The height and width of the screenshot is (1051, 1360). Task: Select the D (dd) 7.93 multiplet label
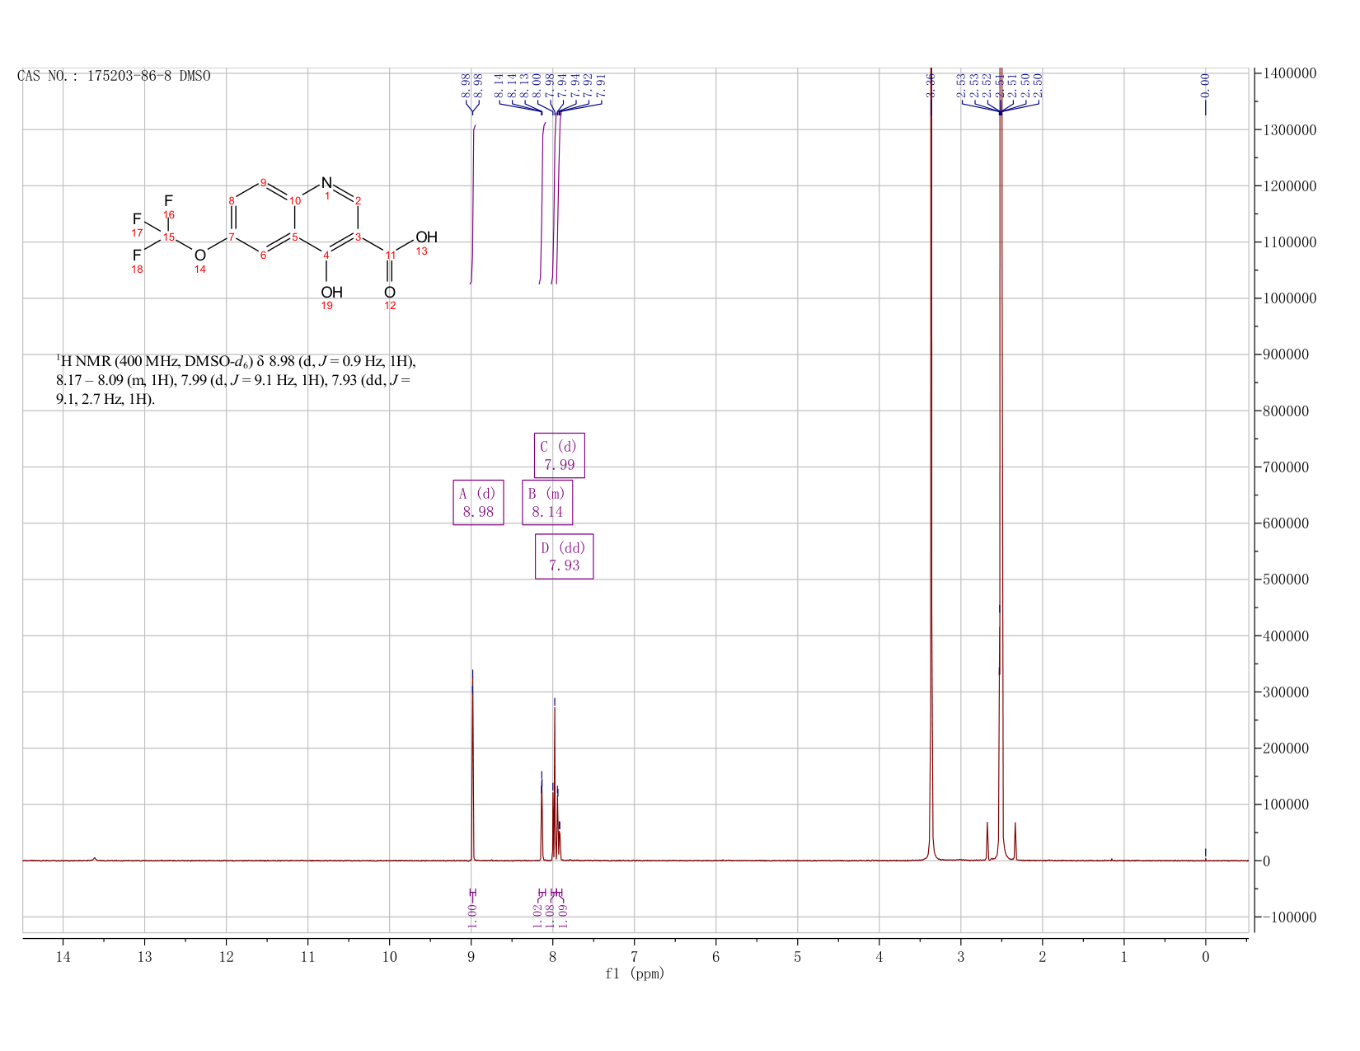click(x=564, y=556)
